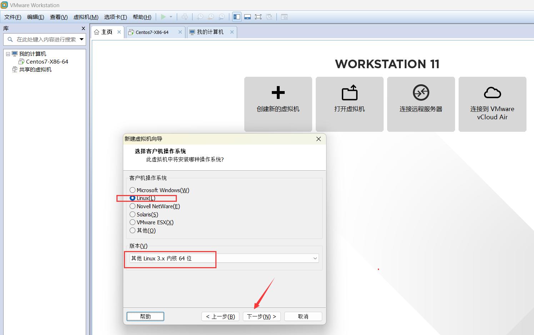
Task: Click the open virtual machine folder icon
Action: tap(349, 92)
